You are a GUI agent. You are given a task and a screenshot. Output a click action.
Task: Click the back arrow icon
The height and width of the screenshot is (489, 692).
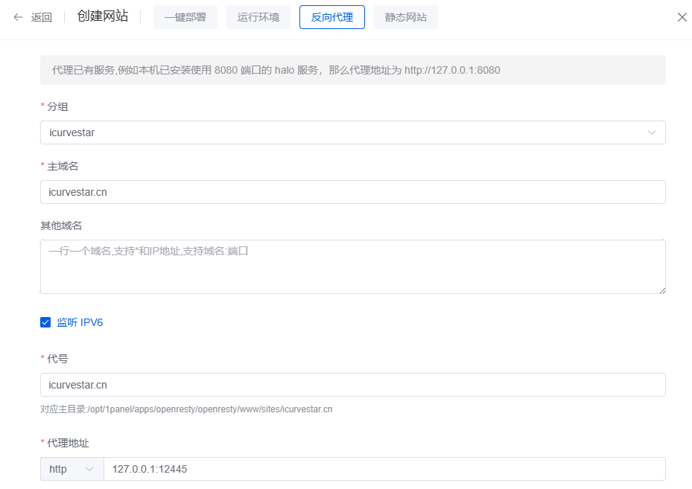18,17
